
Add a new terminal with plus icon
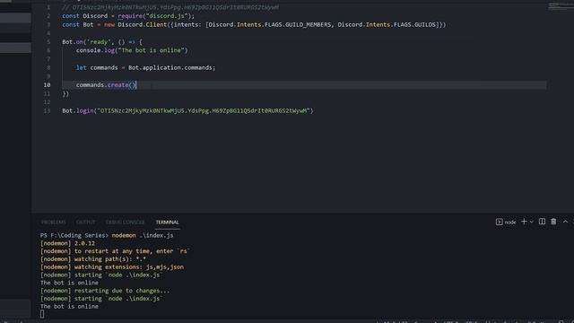[524, 222]
